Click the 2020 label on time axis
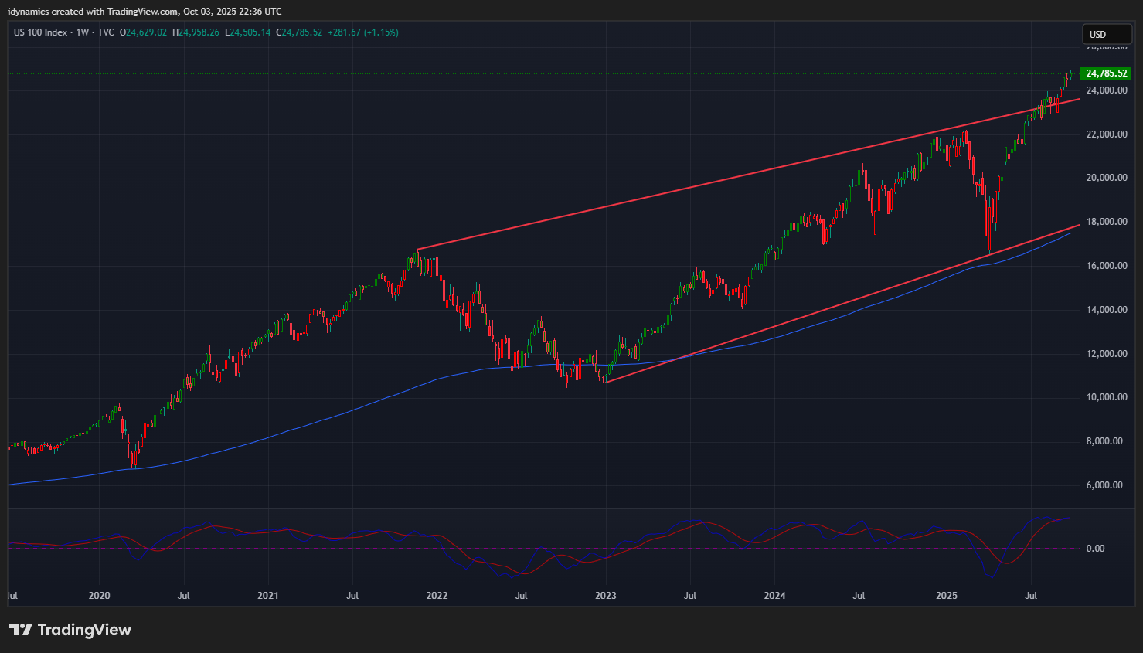 click(x=99, y=596)
